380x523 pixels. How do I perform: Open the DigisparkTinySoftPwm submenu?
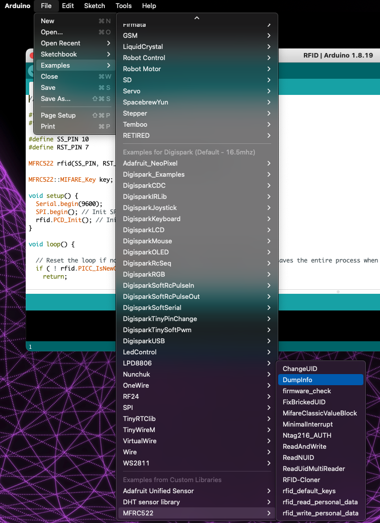pyautogui.click(x=197, y=330)
